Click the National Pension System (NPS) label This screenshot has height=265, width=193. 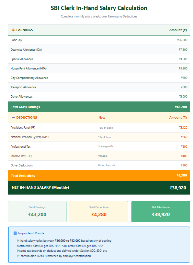pyautogui.click(x=30, y=137)
